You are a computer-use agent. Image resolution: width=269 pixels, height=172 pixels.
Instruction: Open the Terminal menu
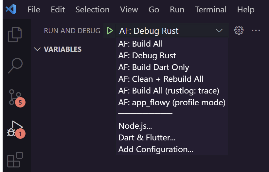pyautogui.click(x=211, y=9)
